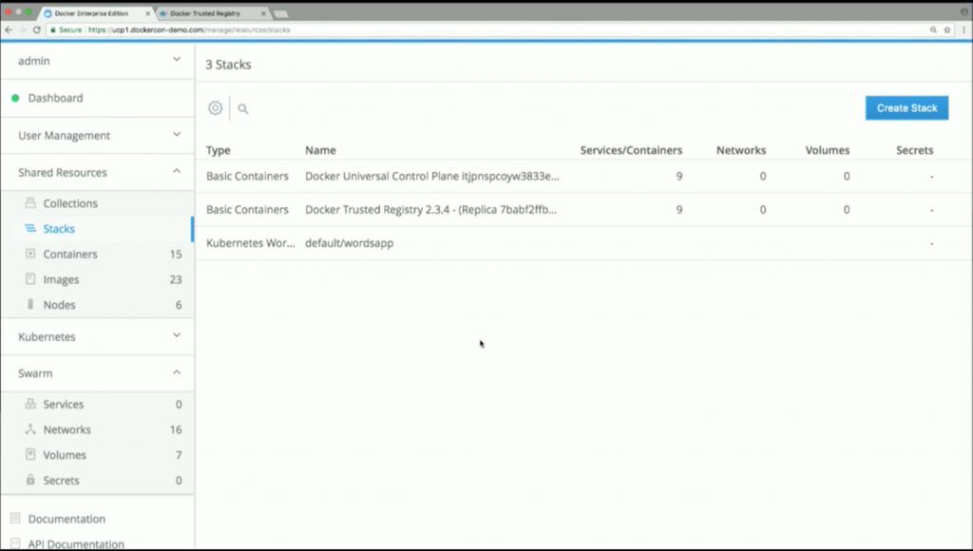Click the browser address bar URL
Screen dimensions: 973x551
click(x=189, y=29)
